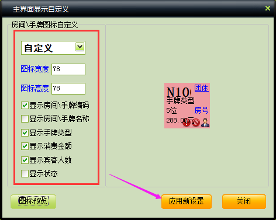This screenshot has width=276, height=220.
Task: Click the 图标高度 input field
Action: pos(68,89)
